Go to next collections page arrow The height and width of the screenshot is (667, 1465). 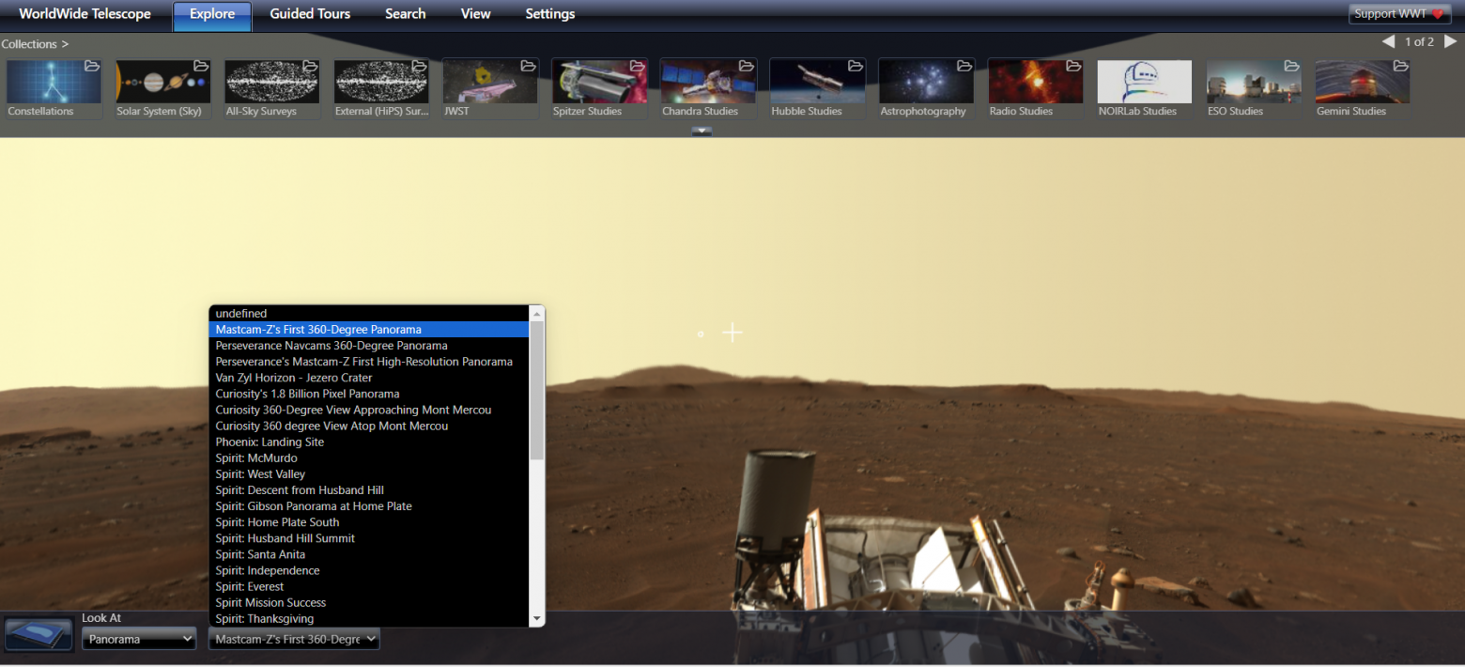1450,41
